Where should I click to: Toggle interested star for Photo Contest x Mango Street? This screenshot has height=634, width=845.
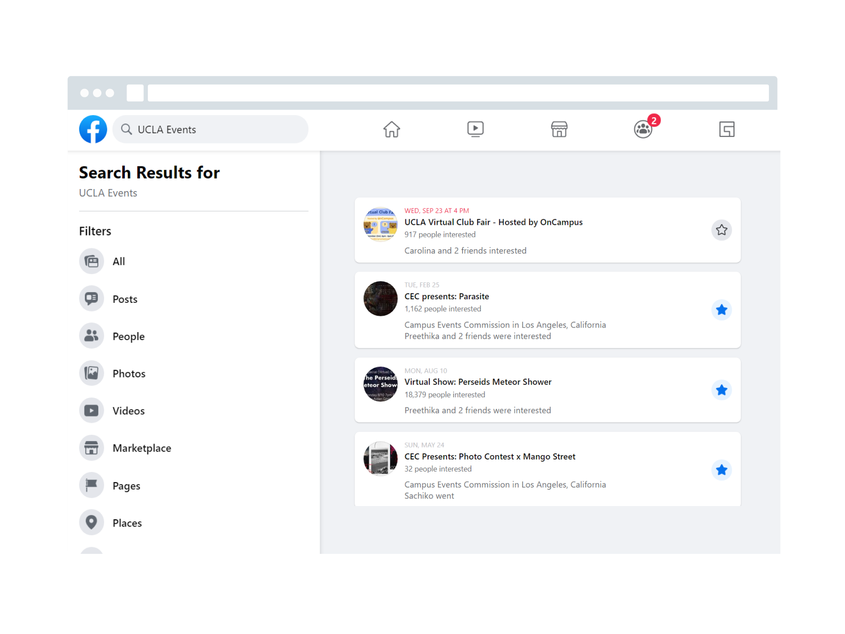(722, 470)
